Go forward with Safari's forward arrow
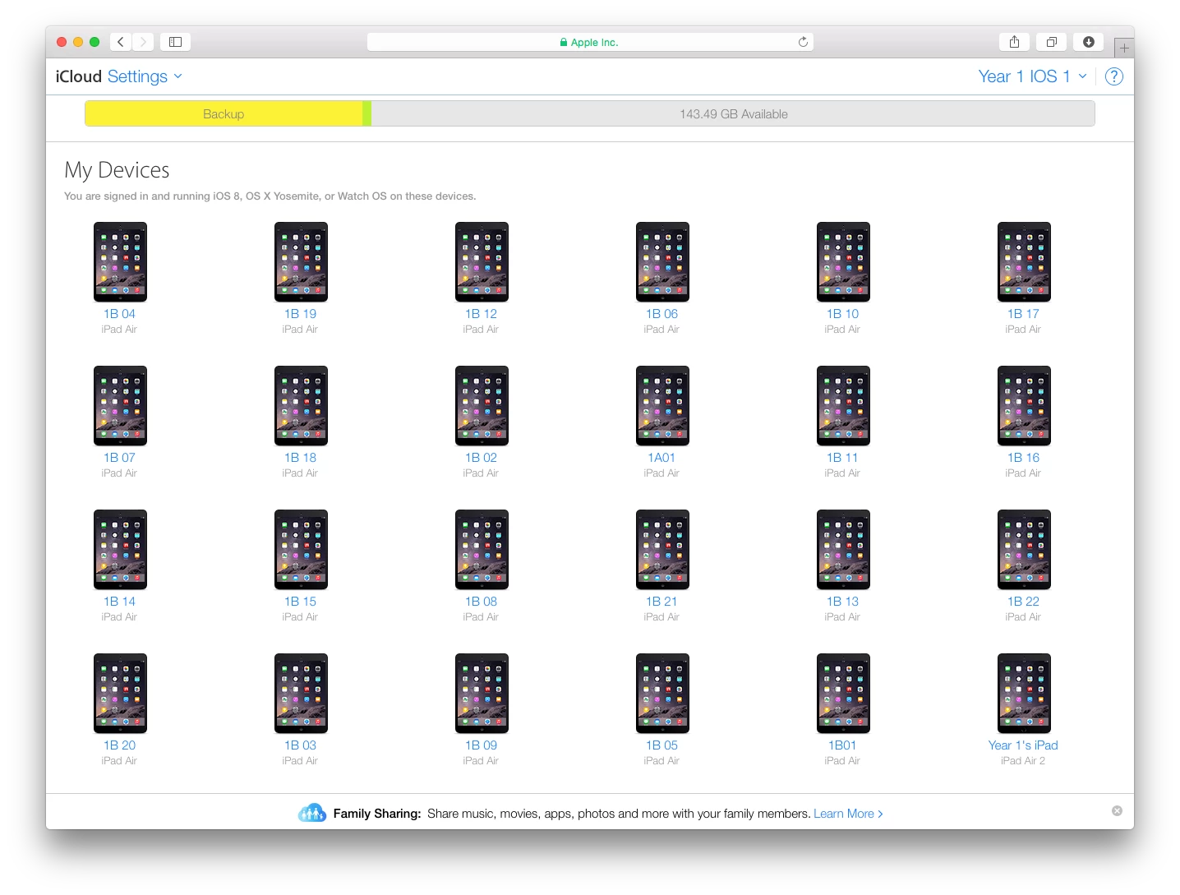 (x=143, y=42)
